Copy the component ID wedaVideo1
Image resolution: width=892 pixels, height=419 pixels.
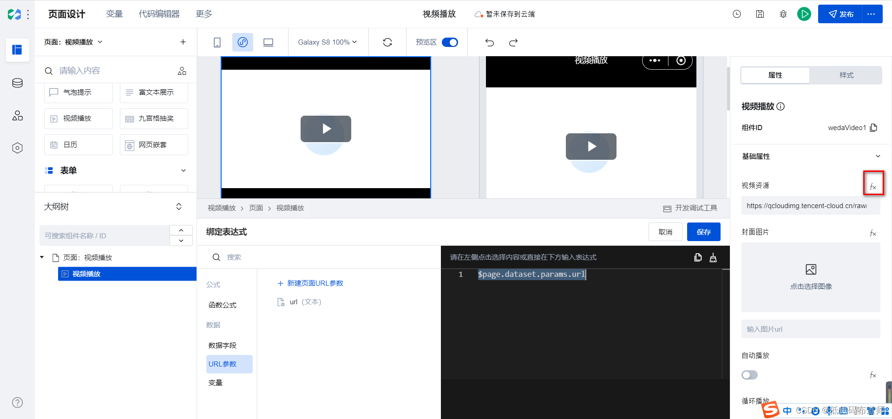point(873,128)
